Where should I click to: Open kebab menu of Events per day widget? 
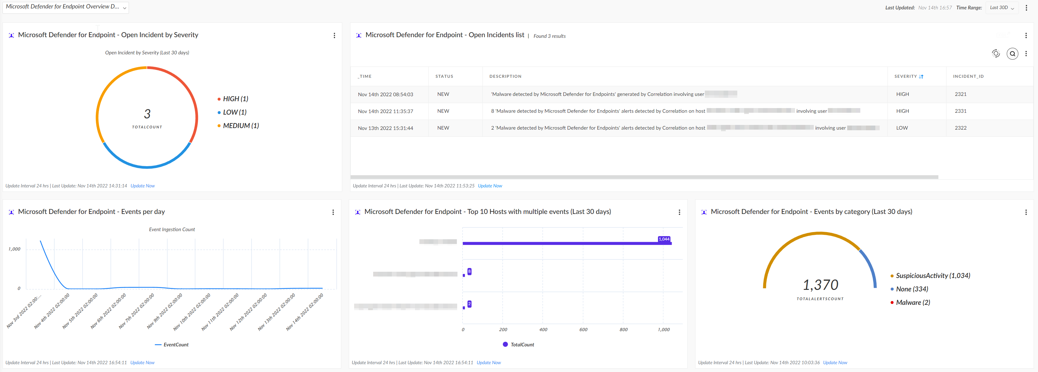(333, 212)
